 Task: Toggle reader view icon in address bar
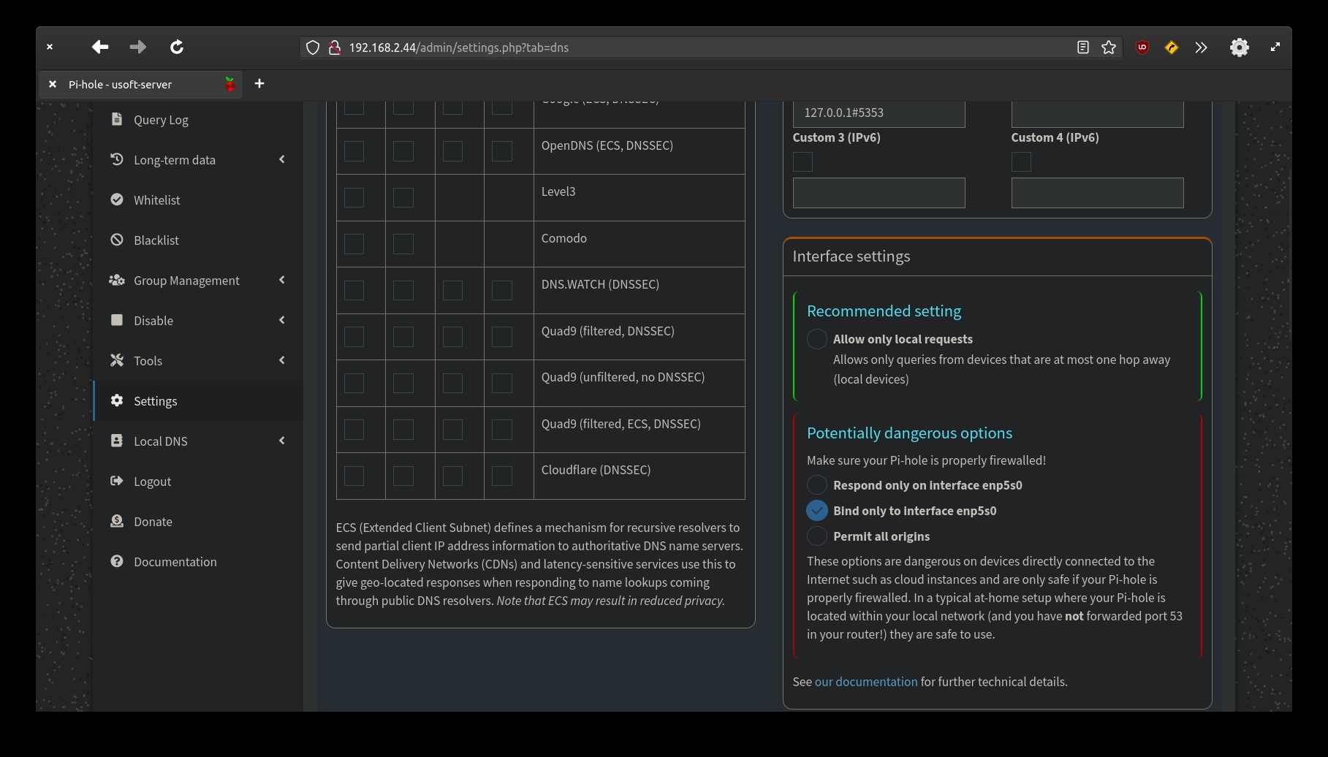tap(1083, 47)
